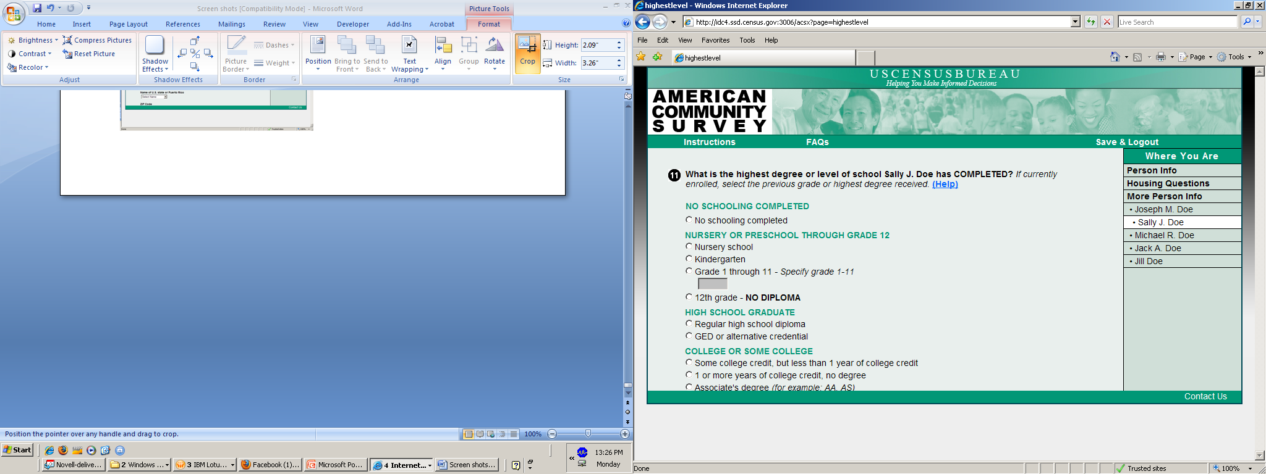
Task: Click Bring to Front icon
Action: coord(347,44)
